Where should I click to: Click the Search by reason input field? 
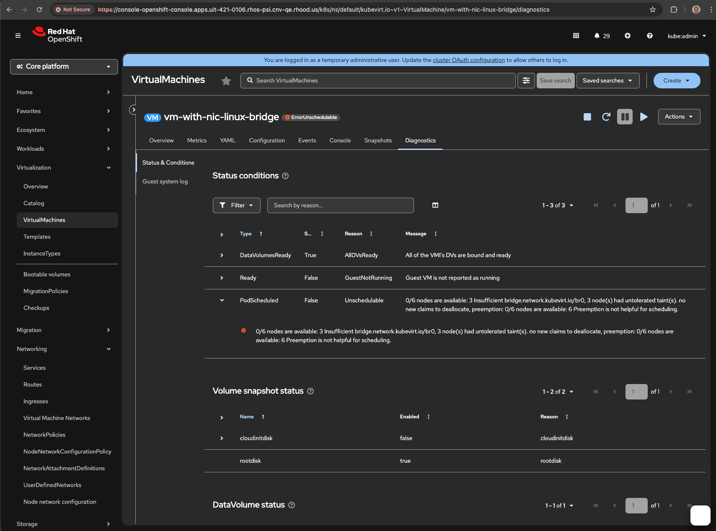(x=340, y=205)
